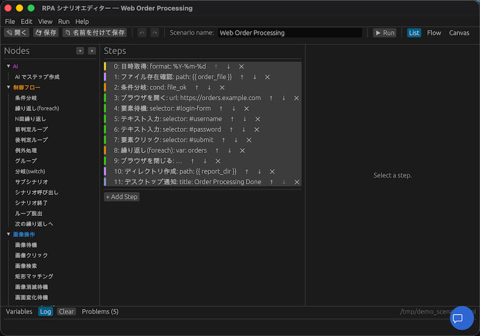The width and height of the screenshot is (480, 336).
Task: Show the Variables panel
Action: point(19,311)
